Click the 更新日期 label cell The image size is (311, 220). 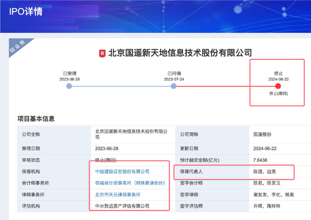[212, 149]
